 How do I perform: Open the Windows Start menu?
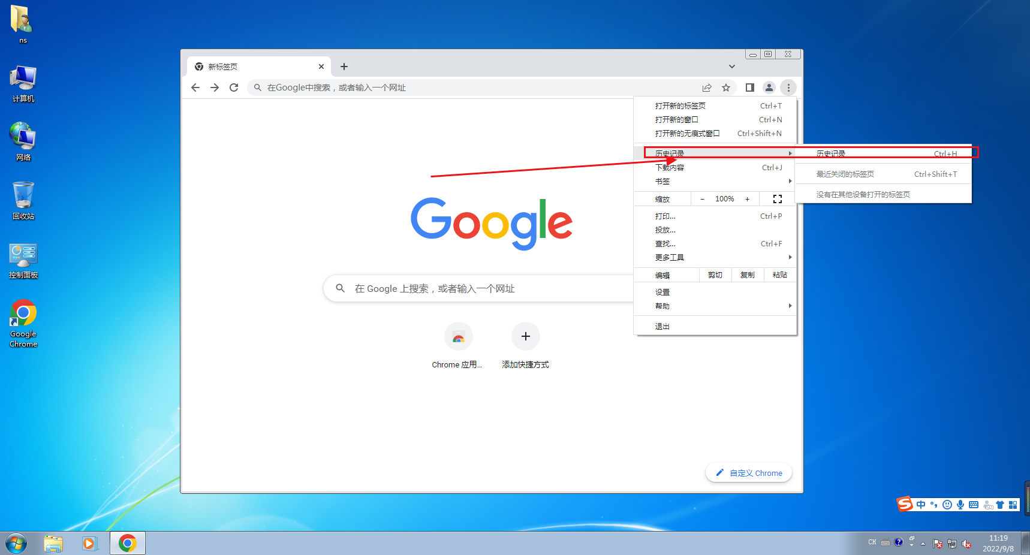click(16, 544)
